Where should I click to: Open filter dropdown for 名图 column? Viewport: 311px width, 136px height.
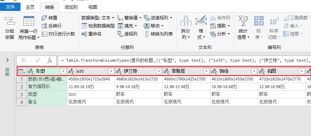[302, 71]
